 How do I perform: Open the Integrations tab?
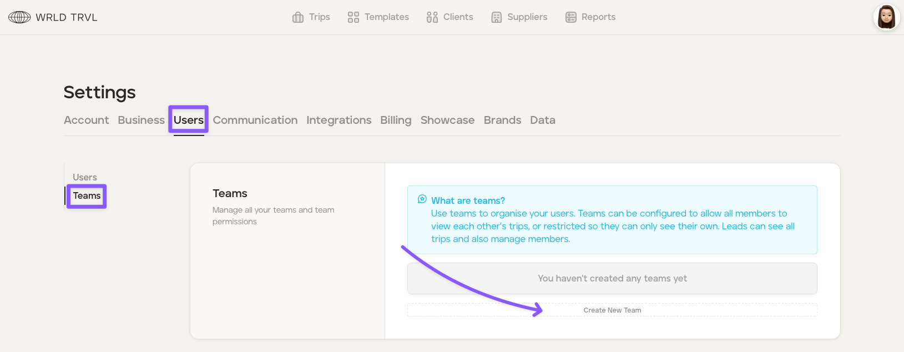339,120
